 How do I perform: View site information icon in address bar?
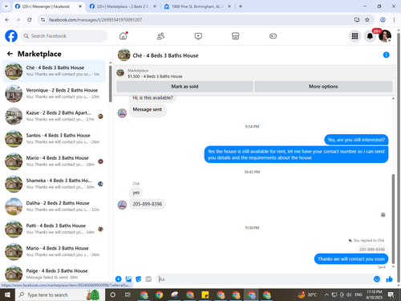[x=43, y=20]
